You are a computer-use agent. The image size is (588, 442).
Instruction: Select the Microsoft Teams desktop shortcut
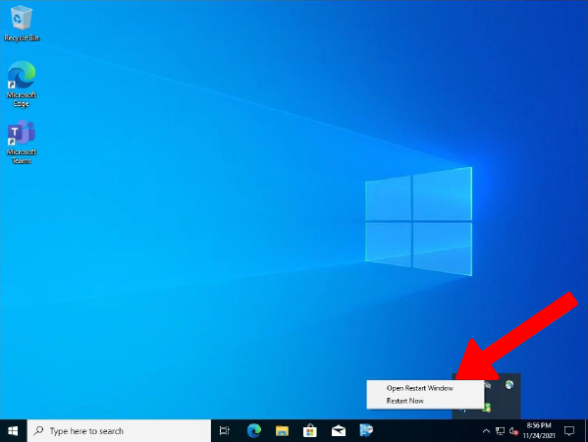(x=22, y=142)
